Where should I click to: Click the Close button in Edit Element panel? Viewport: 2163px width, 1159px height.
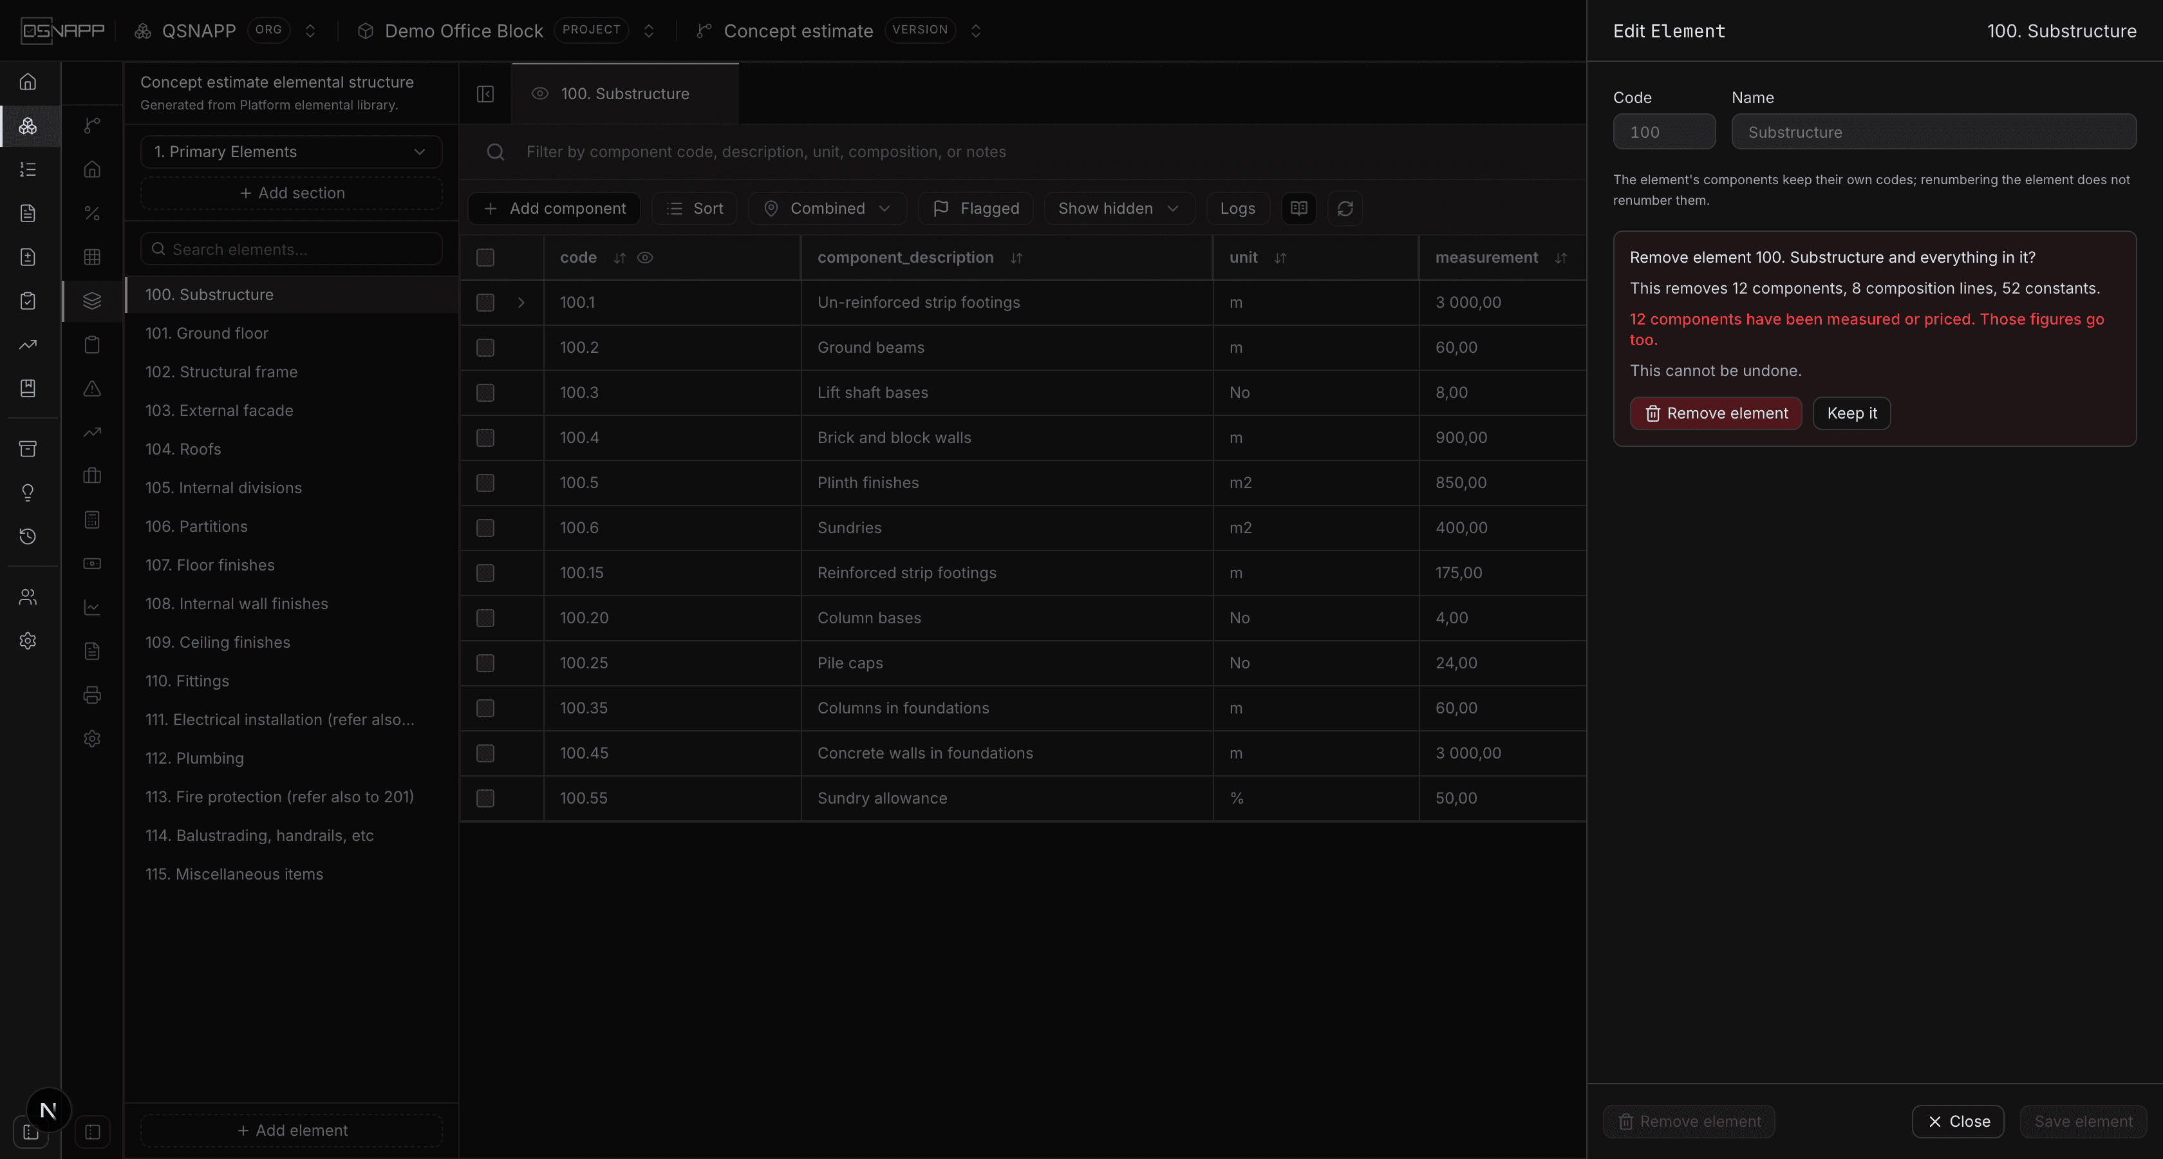[x=1957, y=1122]
